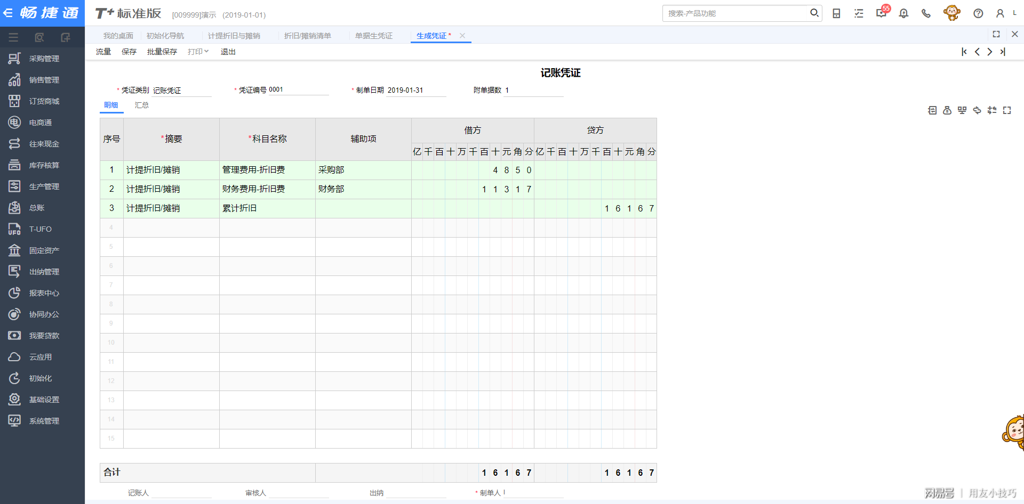Viewport: 1024px width, 504px height.
Task: Click the fullscreen expand icon above the voucher grid
Action: point(1007,110)
